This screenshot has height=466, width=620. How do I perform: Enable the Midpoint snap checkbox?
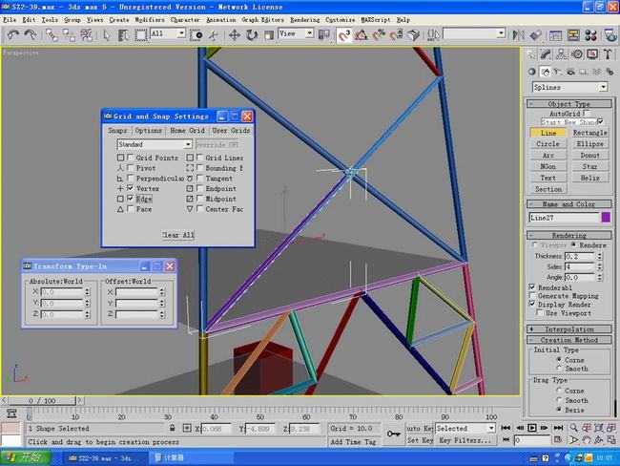[199, 199]
